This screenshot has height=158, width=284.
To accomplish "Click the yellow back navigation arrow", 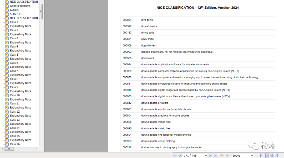I will pyautogui.click(x=222, y=155).
